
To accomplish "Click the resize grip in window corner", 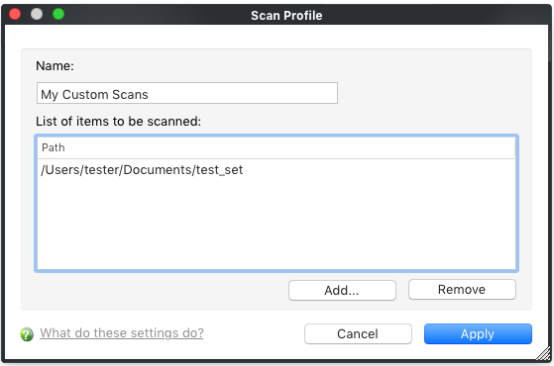I will (x=544, y=354).
